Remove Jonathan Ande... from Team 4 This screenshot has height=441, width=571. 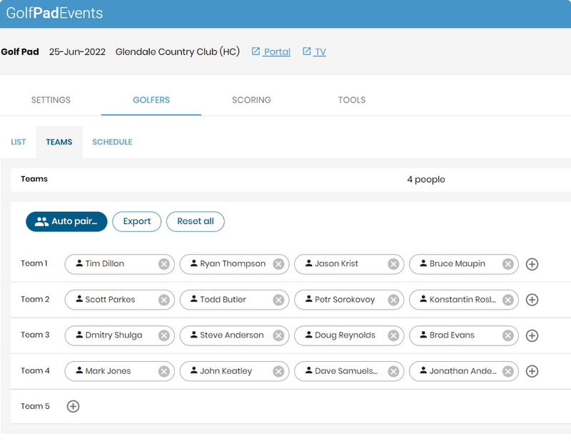click(x=508, y=371)
